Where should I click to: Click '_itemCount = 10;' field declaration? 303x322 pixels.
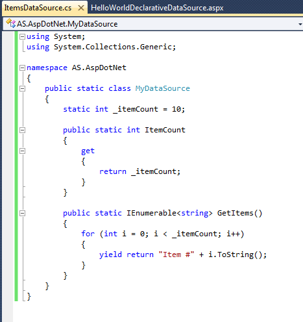(x=149, y=109)
